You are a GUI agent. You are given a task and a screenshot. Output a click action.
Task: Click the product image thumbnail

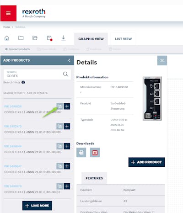coord(152,98)
